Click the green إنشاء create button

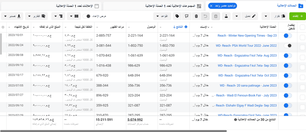[297, 16]
